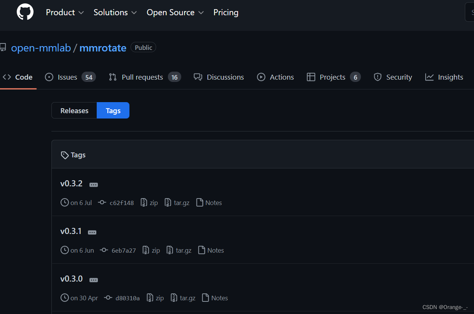Open the v0.3.2 tag
The image size is (474, 314).
tap(71, 184)
